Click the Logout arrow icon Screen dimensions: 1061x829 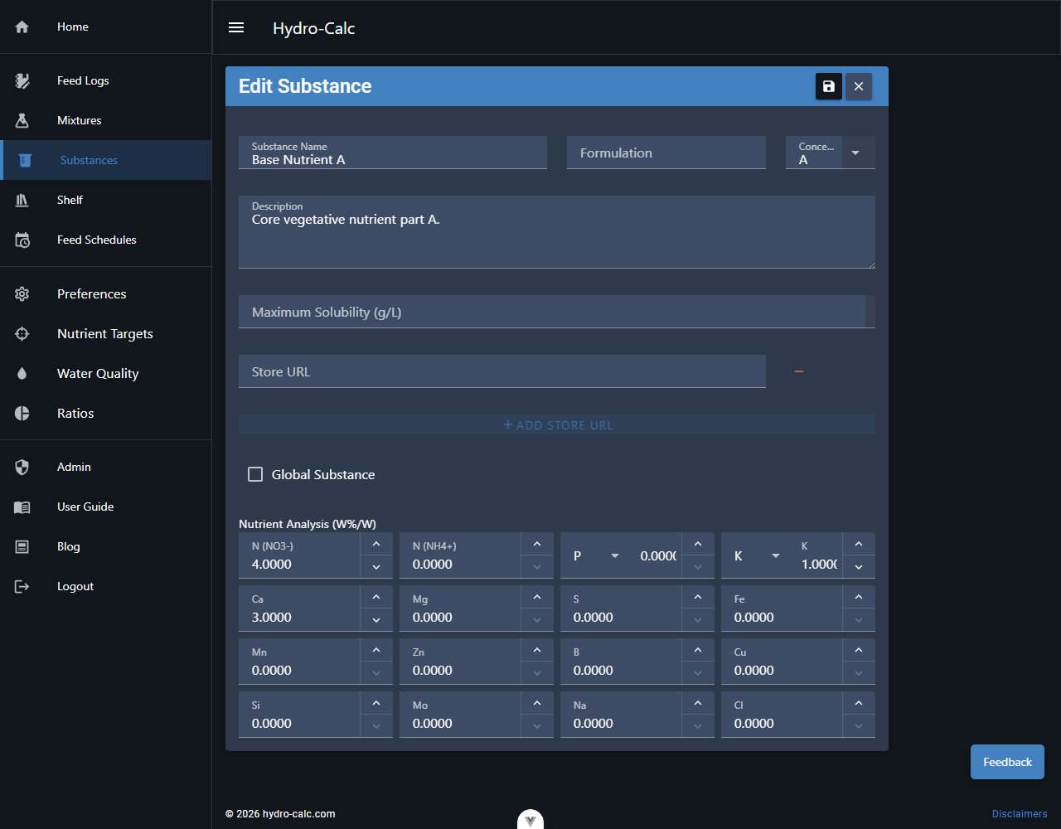click(22, 586)
